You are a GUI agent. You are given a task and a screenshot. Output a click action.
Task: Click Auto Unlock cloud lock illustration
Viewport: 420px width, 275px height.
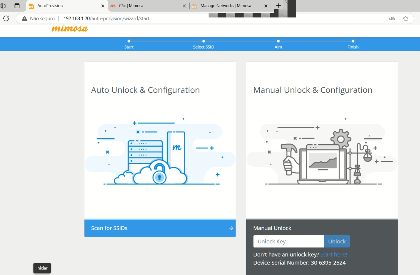tap(160, 152)
